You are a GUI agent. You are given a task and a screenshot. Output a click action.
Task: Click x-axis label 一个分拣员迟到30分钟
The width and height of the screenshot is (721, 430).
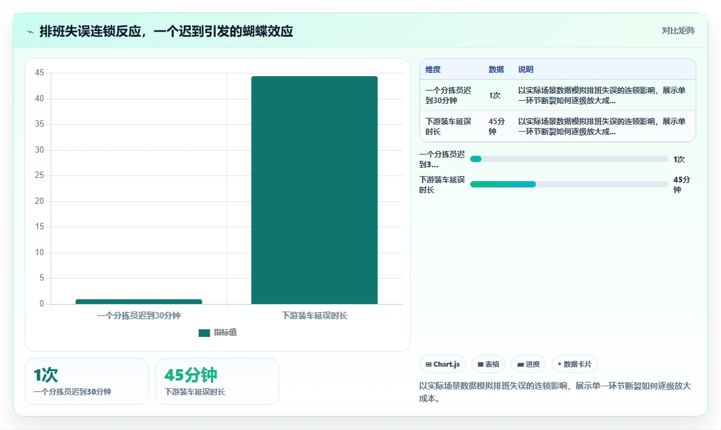[x=139, y=315]
